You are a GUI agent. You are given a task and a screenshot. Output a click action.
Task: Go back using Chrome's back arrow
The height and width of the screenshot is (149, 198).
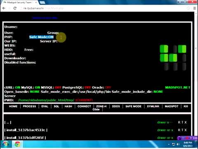coord(4,8)
